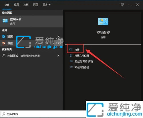The height and width of the screenshot is (118, 143).
Task: Switch to the 网页 tab
Action: coord(35,5)
